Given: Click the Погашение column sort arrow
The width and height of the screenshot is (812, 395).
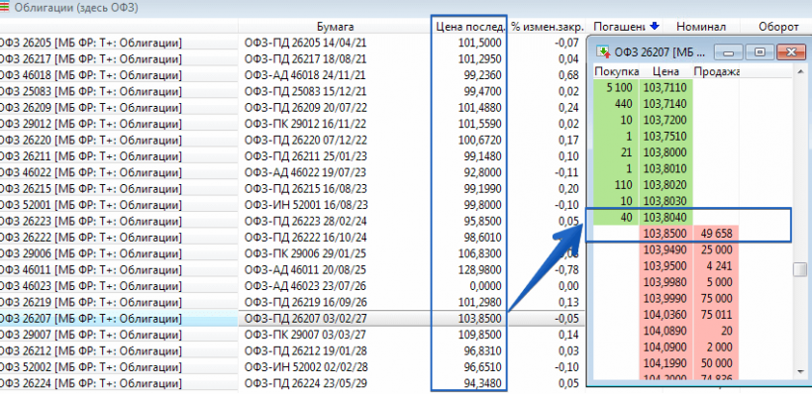Looking at the screenshot, I should tap(654, 26).
